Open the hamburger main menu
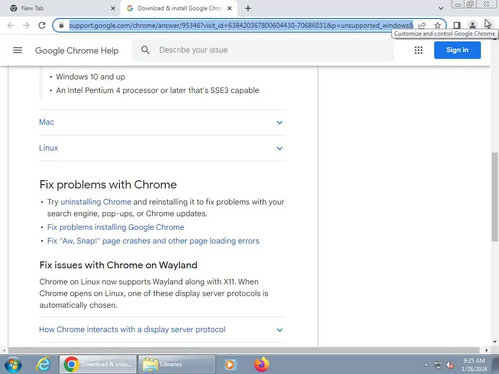Viewport: 499px width, 374px height. point(18,50)
